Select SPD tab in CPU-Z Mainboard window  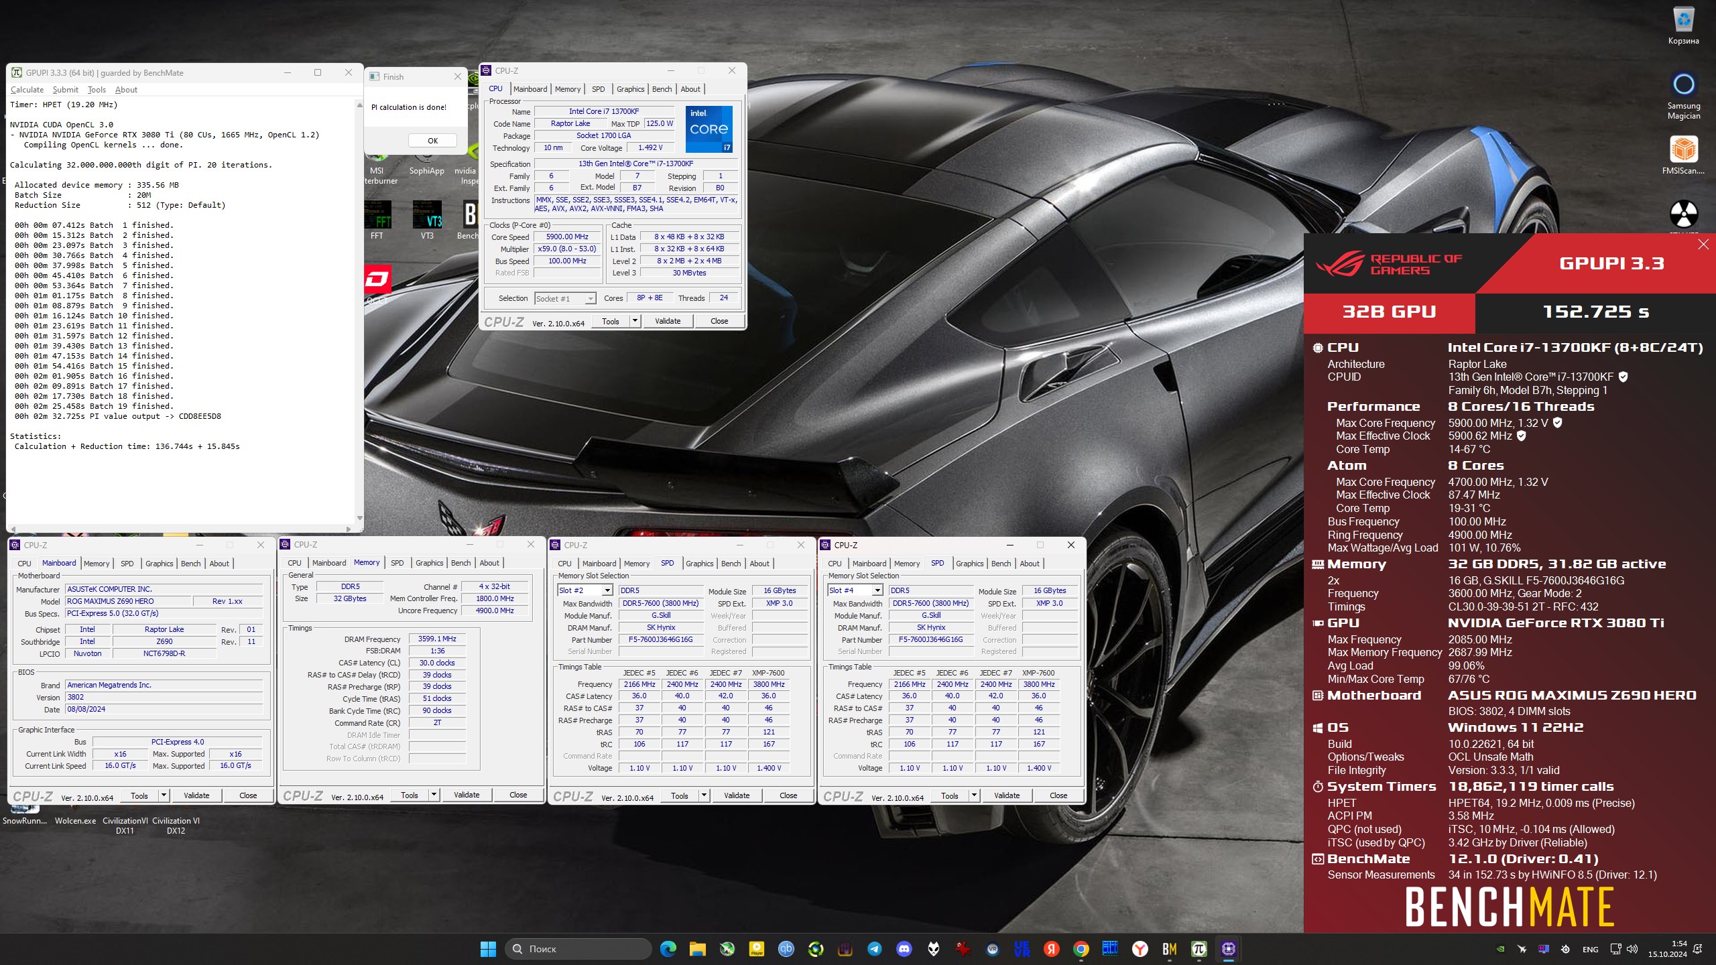pyautogui.click(x=127, y=564)
